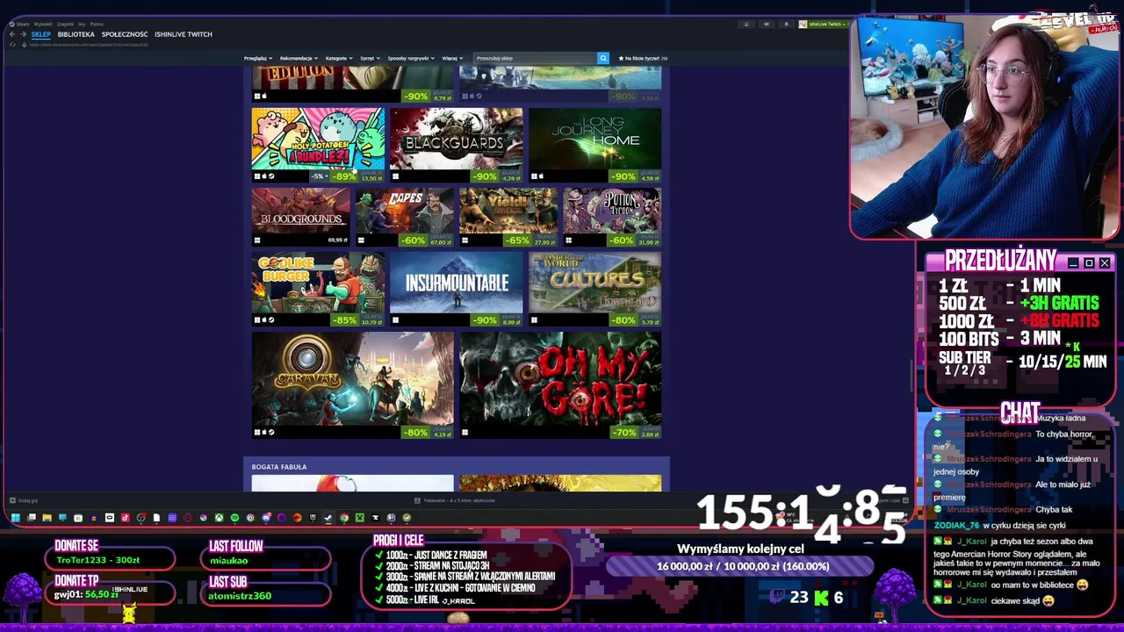Click the Steam store URL address
The image size is (1124, 632).
tap(88, 45)
